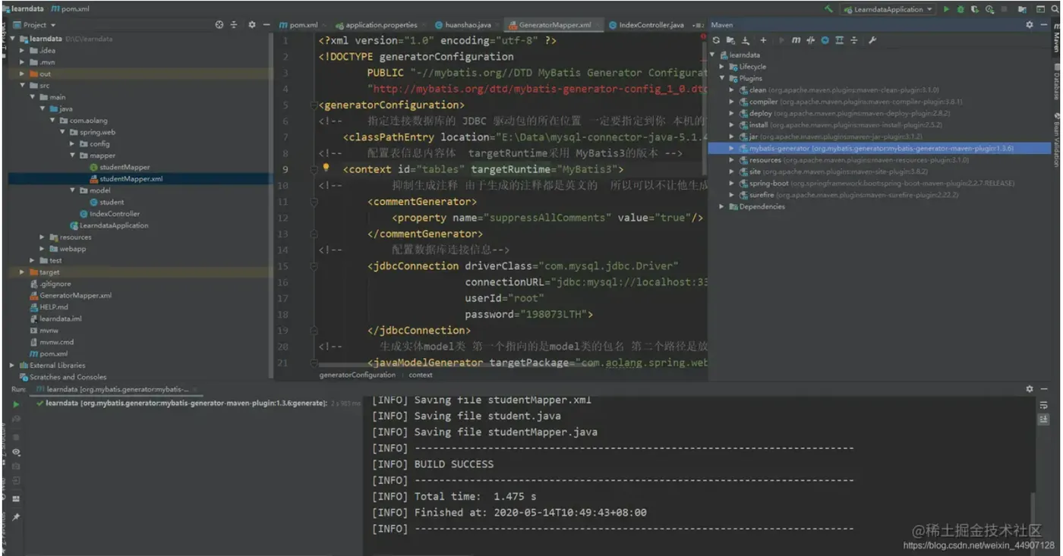The width and height of the screenshot is (1063, 556).
Task: Click generatorConfiguration editor breadcrumb
Action: click(358, 375)
